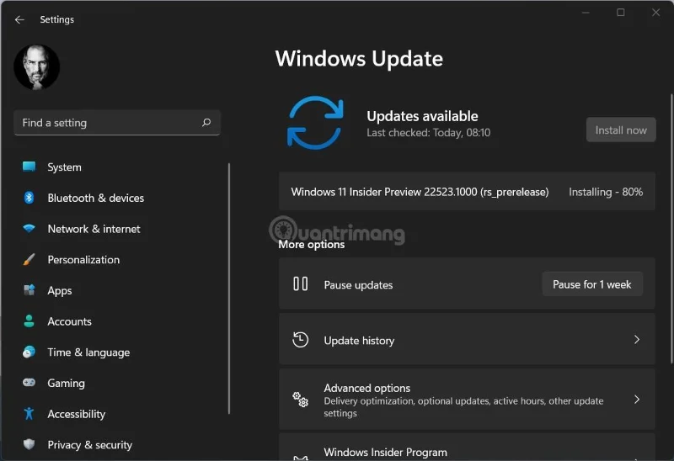Click the Accessibility figure icon

[x=29, y=413]
